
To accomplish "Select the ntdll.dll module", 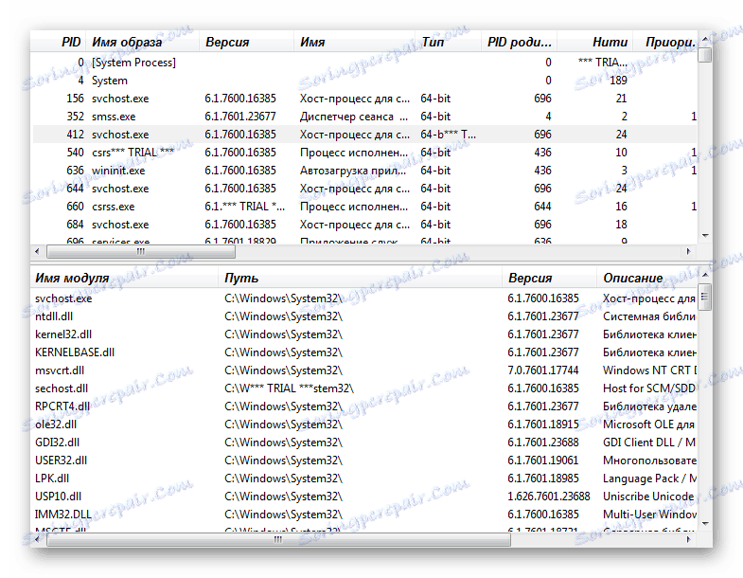I will [x=363, y=316].
